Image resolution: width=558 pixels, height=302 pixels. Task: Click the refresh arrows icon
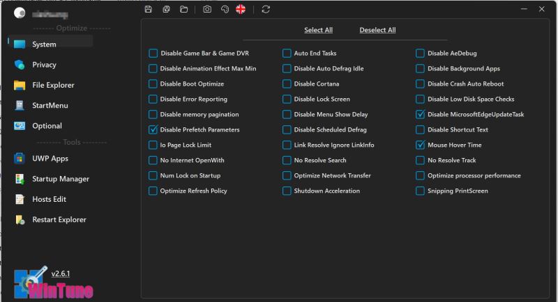(x=266, y=10)
